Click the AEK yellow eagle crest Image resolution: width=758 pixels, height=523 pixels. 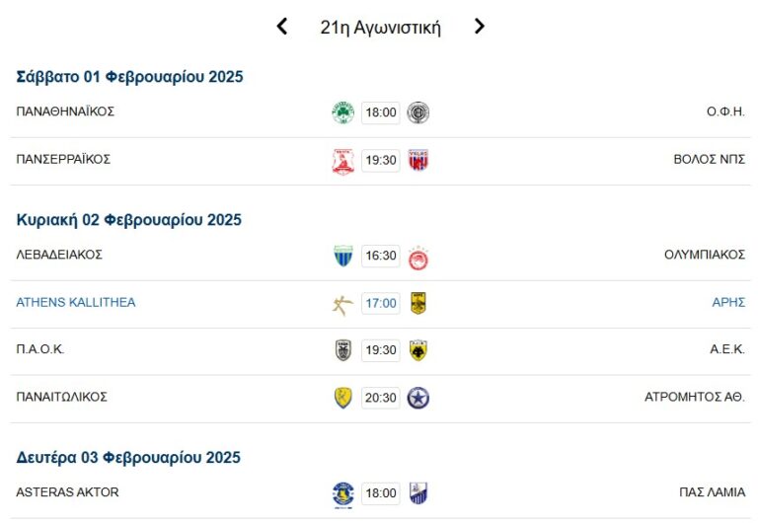point(418,351)
